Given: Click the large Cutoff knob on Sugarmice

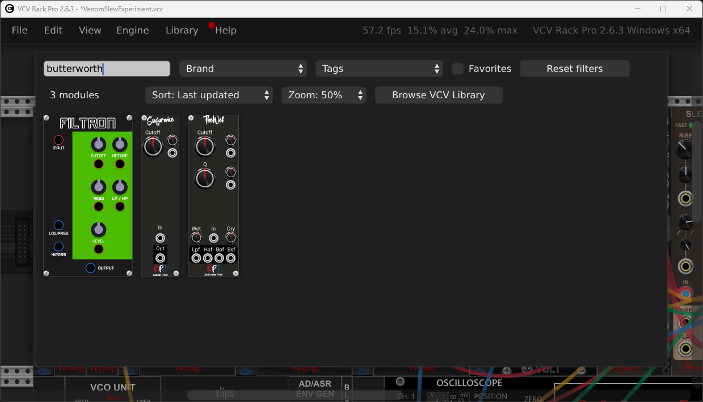Looking at the screenshot, I should pyautogui.click(x=153, y=146).
